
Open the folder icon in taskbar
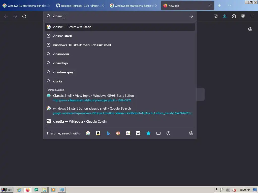(44, 190)
